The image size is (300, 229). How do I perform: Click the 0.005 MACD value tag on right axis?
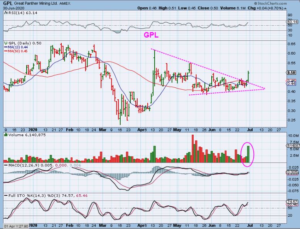click(x=292, y=172)
